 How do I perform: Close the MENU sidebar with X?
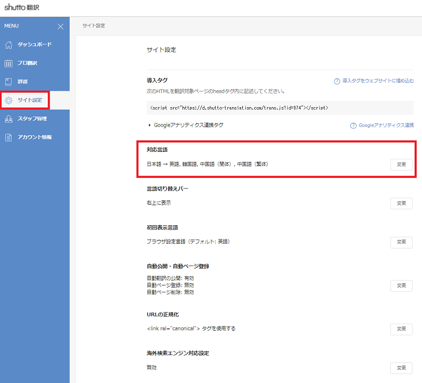[61, 26]
